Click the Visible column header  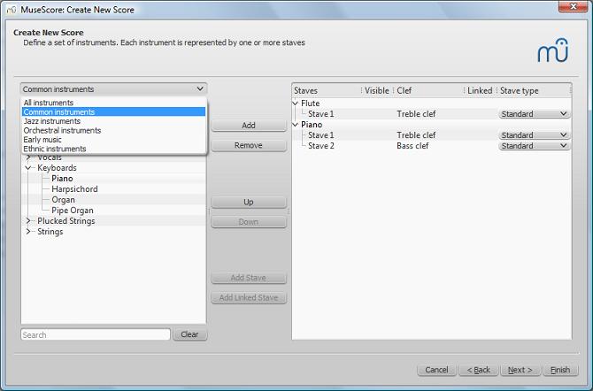(x=377, y=91)
